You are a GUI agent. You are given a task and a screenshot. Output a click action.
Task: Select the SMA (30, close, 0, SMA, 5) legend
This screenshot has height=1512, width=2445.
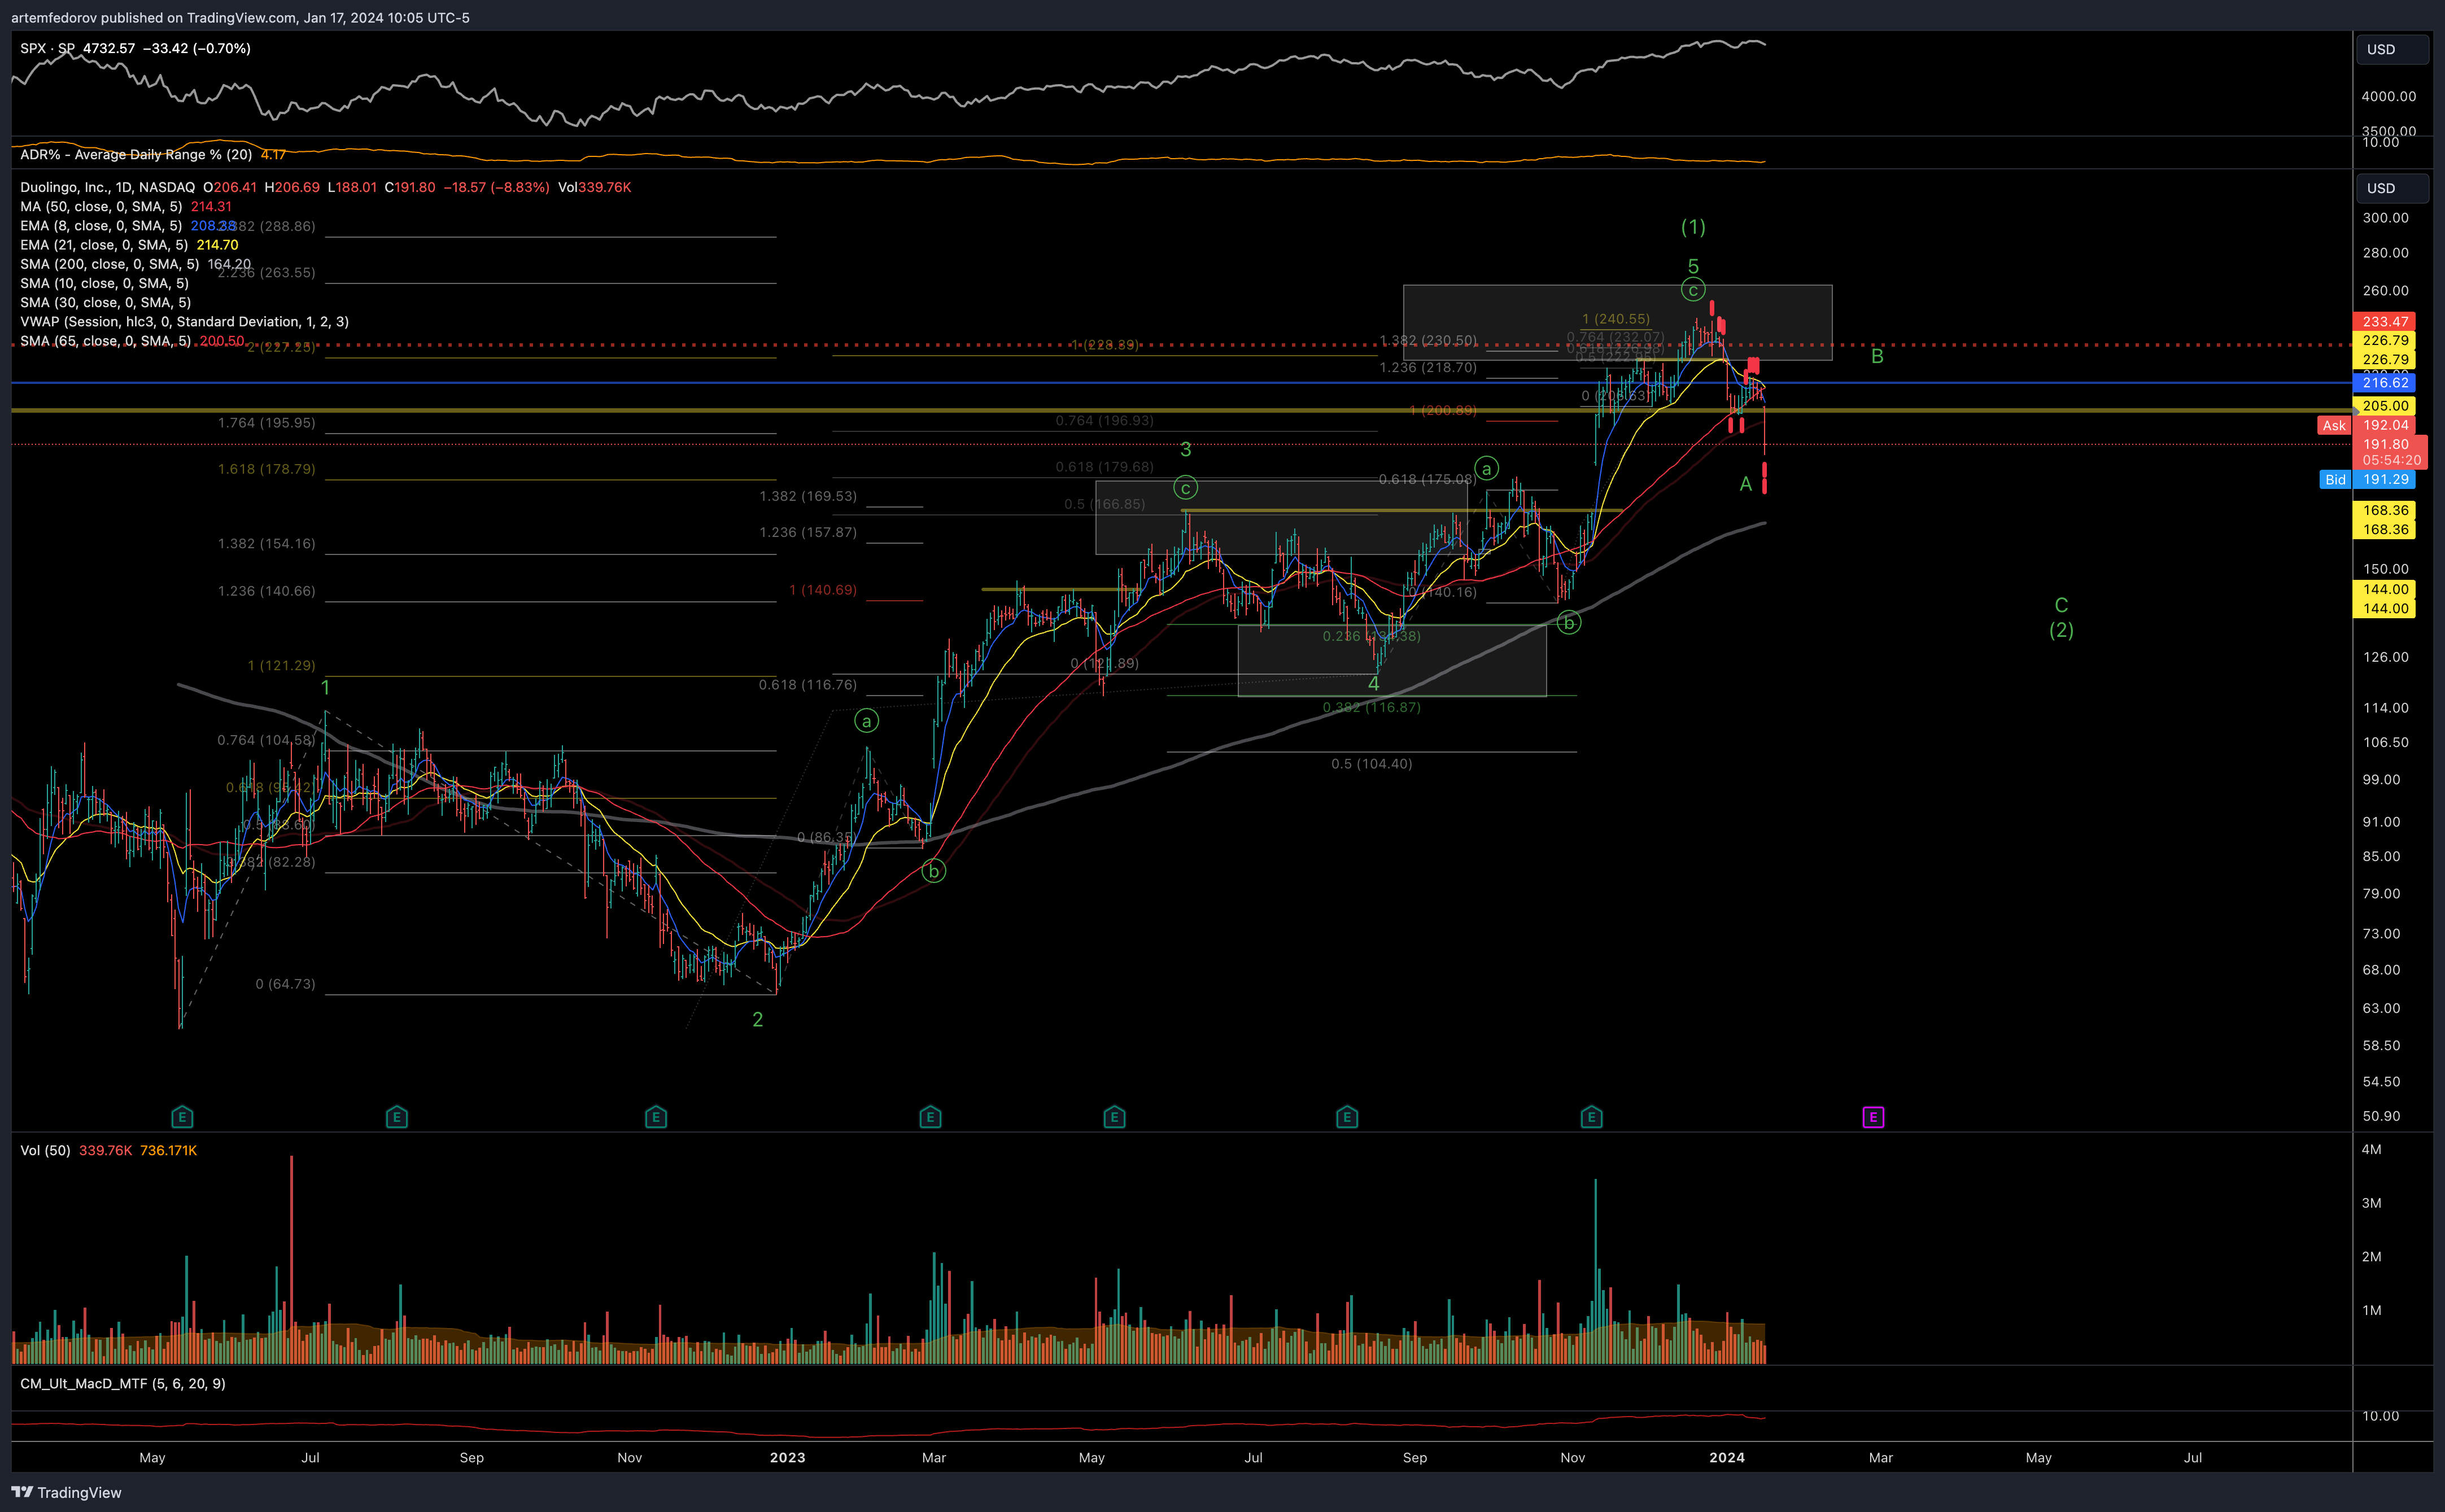(x=105, y=302)
